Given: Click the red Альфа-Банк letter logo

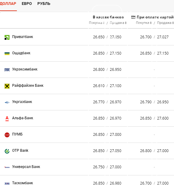Looking at the screenshot, I should point(7,118).
